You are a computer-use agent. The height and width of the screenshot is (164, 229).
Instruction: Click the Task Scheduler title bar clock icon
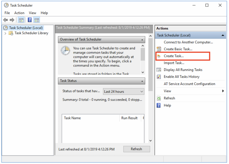coord(6,5)
